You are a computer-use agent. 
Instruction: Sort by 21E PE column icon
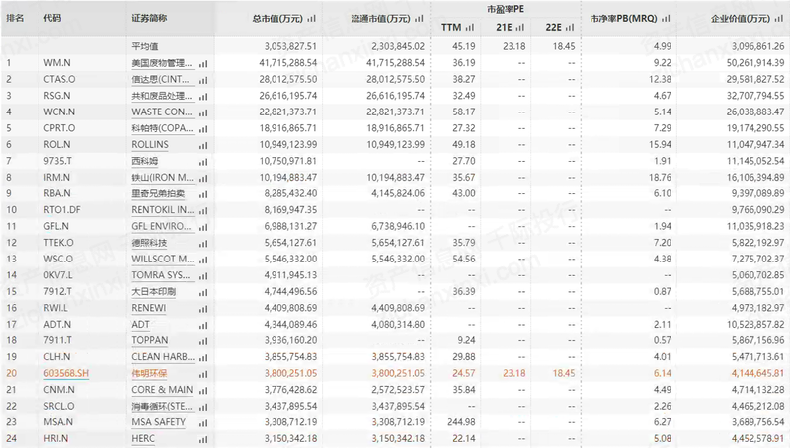coord(520,28)
